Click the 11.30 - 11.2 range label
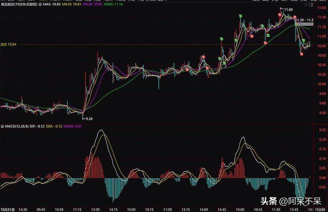 (x=305, y=20)
